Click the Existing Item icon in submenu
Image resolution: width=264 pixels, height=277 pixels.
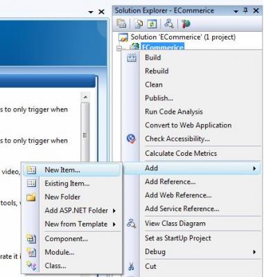pos(31,184)
